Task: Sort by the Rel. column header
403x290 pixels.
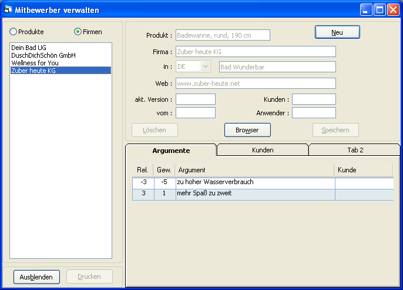Action: (142, 170)
